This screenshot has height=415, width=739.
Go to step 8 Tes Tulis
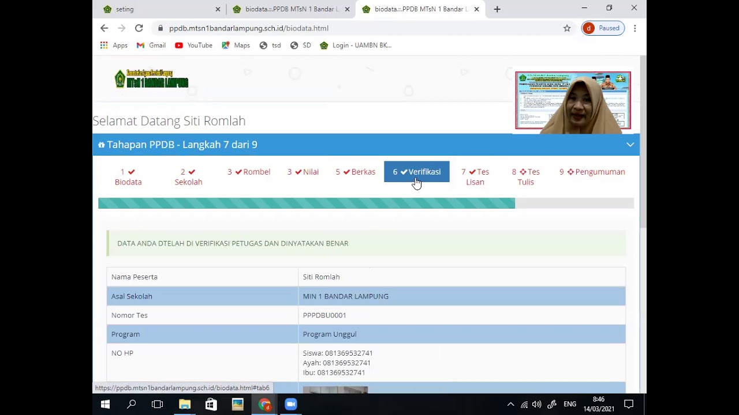[x=525, y=177]
